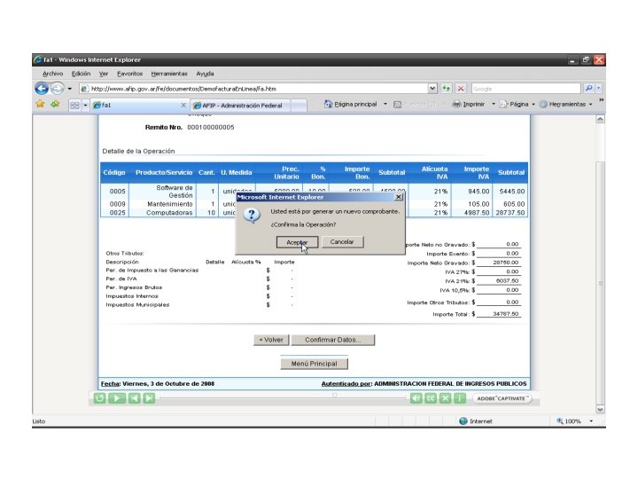Click the Captivate next slide button
638x479 pixels.
pyautogui.click(x=149, y=398)
